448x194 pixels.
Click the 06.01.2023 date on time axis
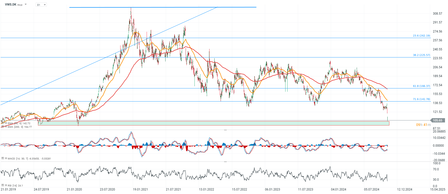click(272, 189)
